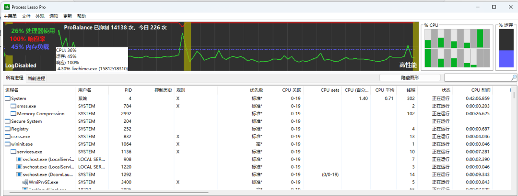Sort by the CPU sets column header
This screenshot has height=196, width=518.
[x=322, y=90]
